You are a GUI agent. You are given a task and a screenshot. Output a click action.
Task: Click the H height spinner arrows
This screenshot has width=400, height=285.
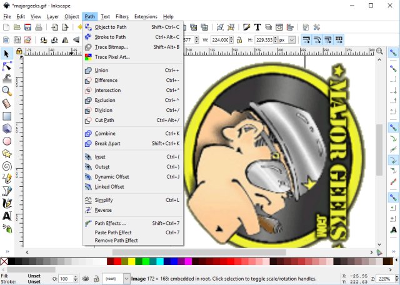(x=275, y=40)
